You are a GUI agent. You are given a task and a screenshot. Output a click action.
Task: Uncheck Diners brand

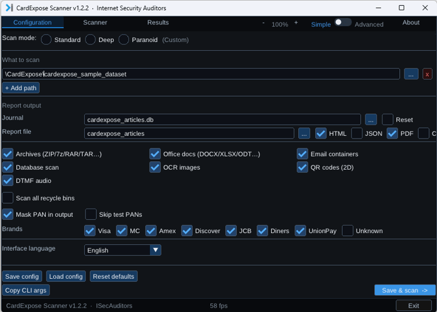tap(262, 231)
